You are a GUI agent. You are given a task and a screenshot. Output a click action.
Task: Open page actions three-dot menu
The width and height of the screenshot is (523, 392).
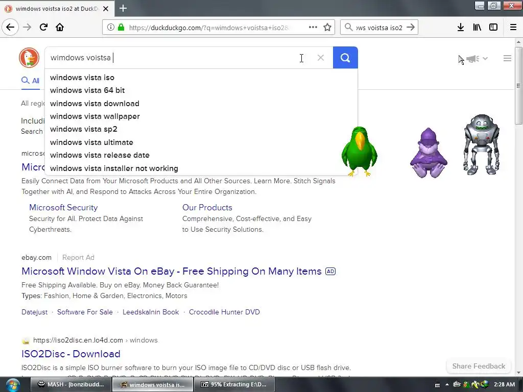[x=313, y=28]
